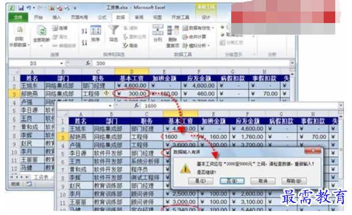
Task: Click 取消 (Cancel) button in error dialog
Action: [263, 181]
